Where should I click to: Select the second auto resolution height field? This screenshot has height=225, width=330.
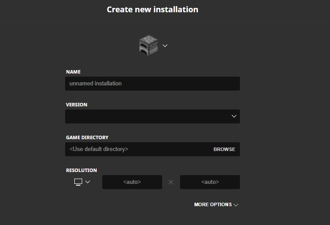210,182
